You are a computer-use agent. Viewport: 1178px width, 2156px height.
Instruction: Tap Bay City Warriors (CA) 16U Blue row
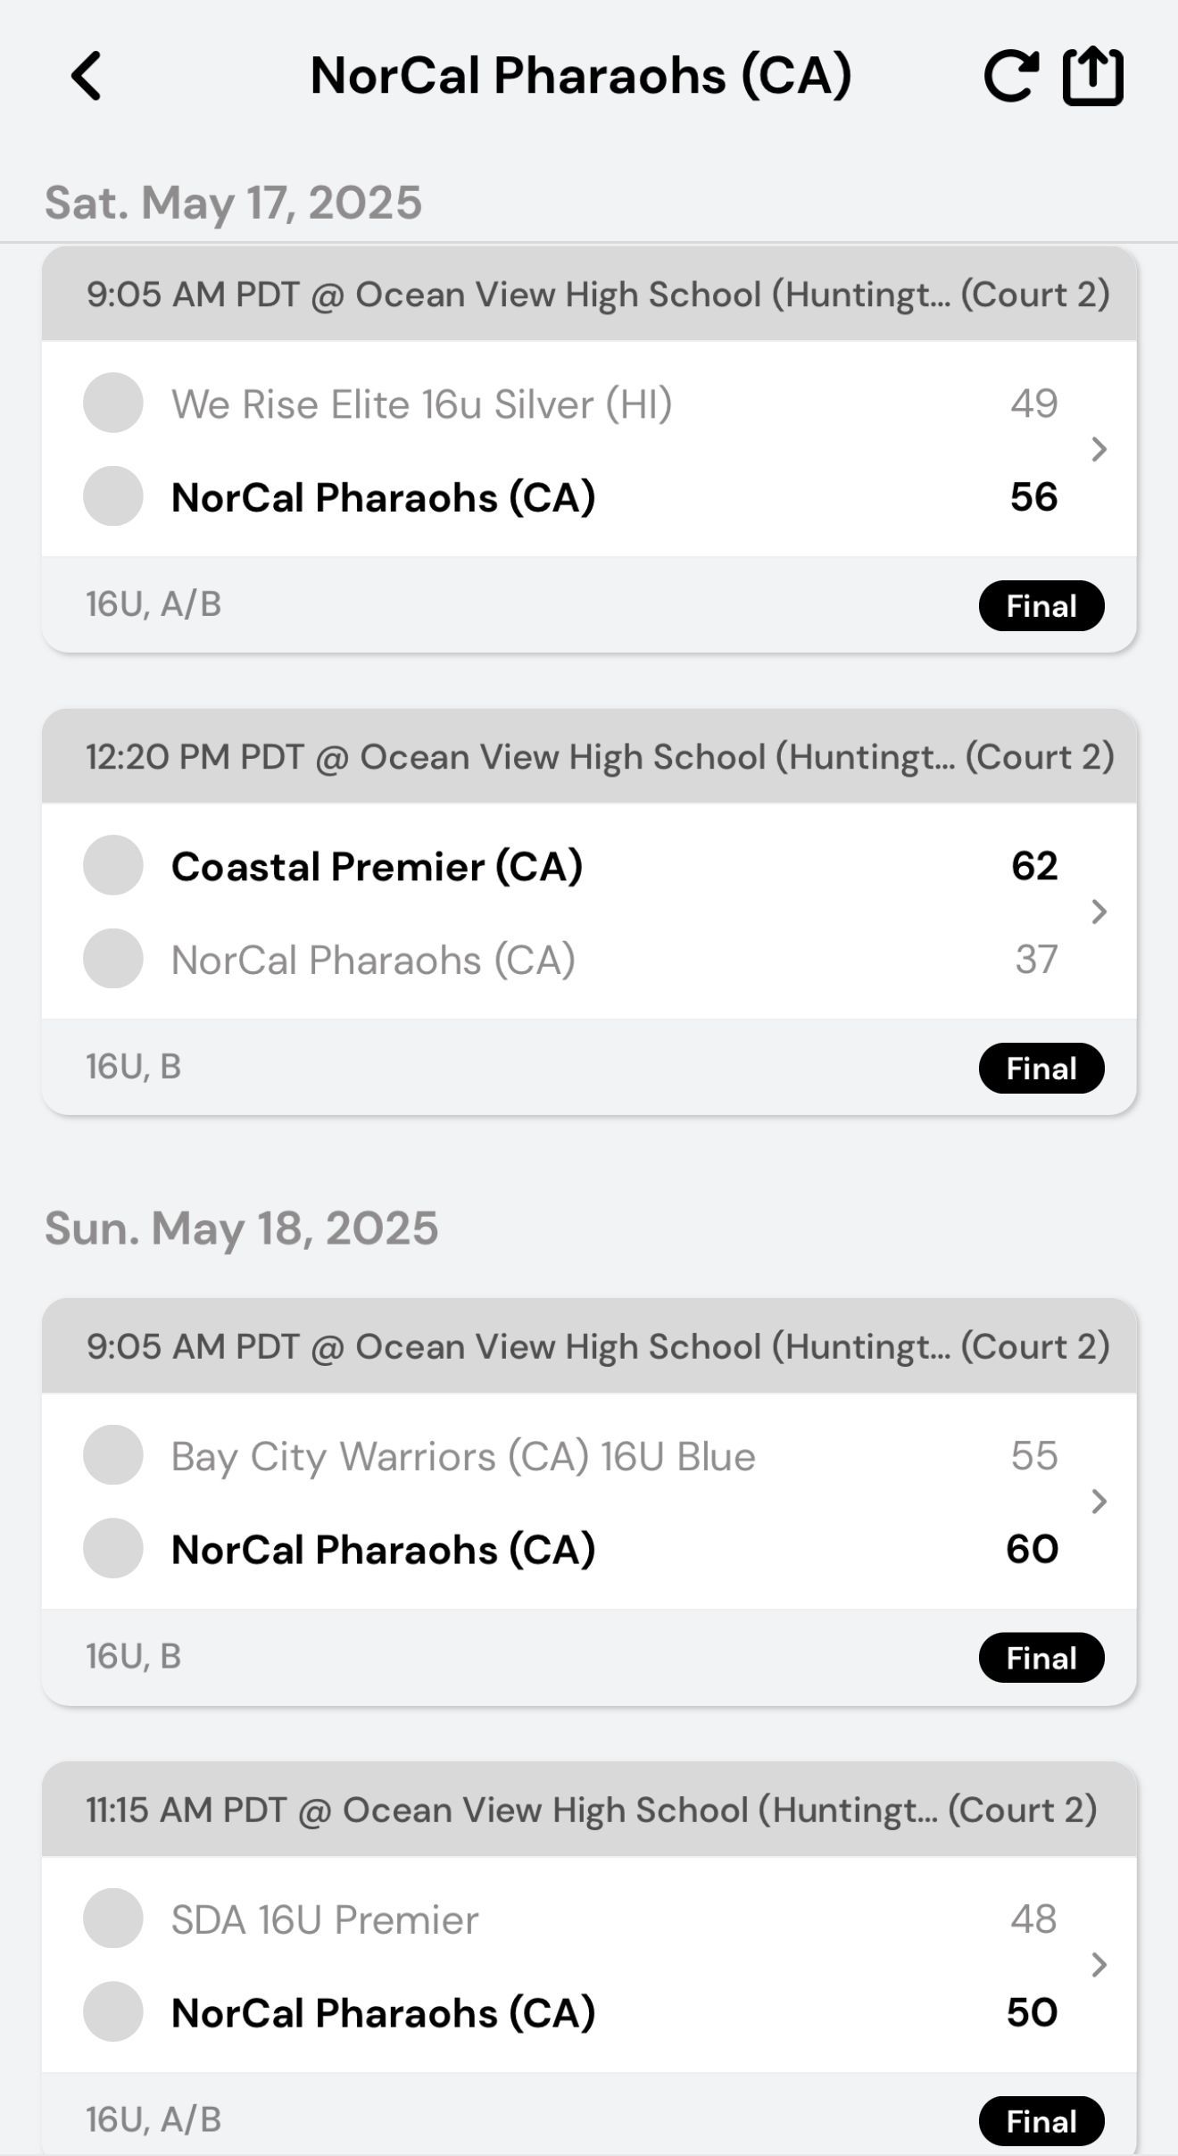463,1456
